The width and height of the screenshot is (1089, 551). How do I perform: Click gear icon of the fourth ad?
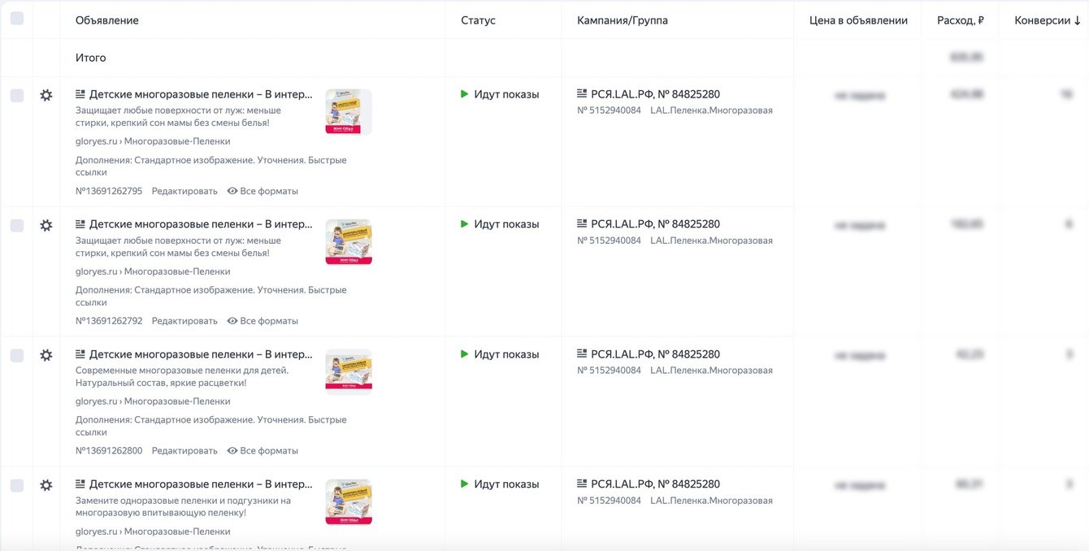pos(46,485)
